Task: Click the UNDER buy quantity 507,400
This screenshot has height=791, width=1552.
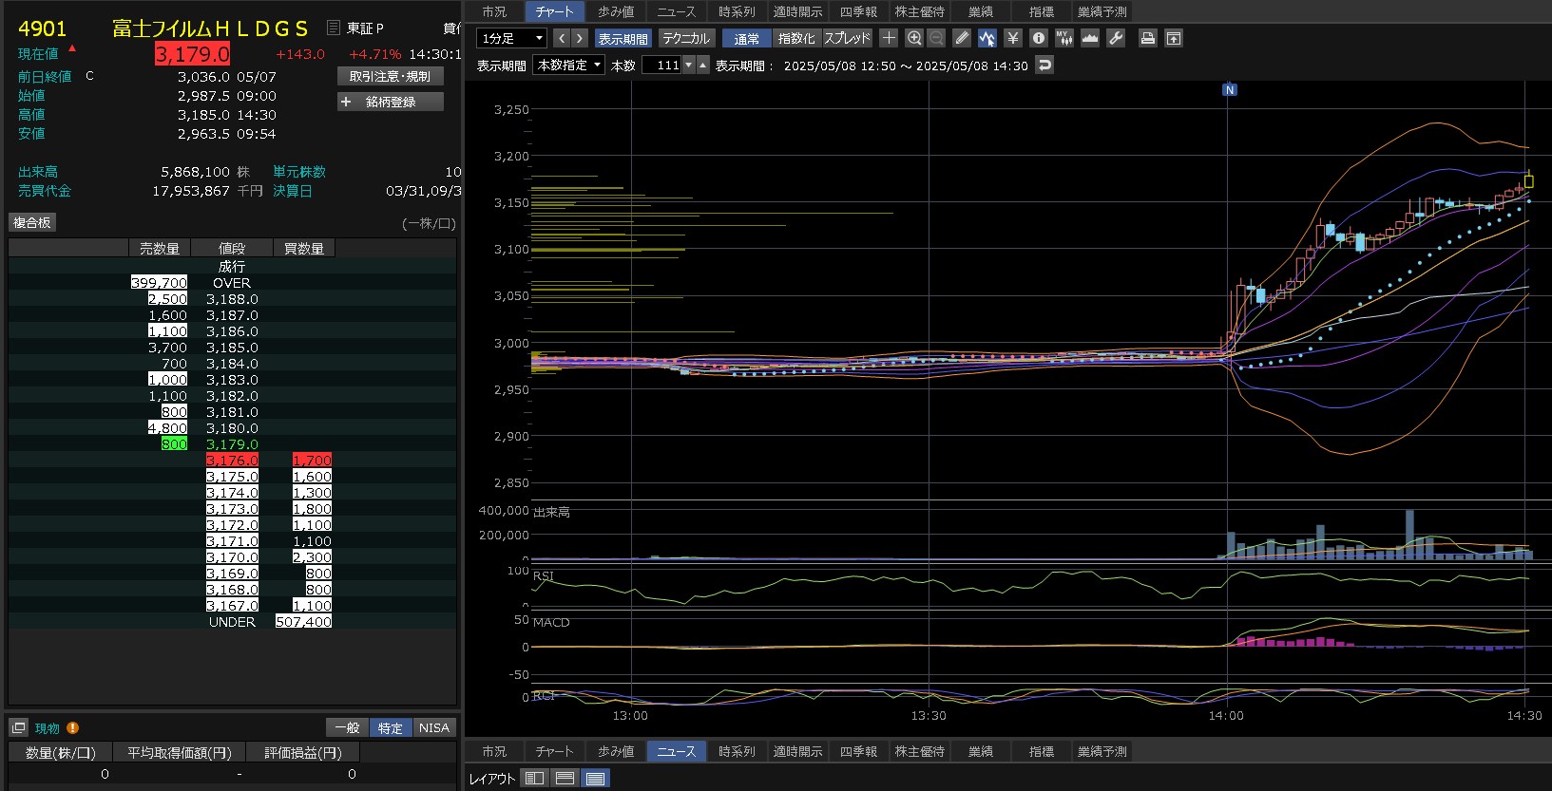Action: 304,621
